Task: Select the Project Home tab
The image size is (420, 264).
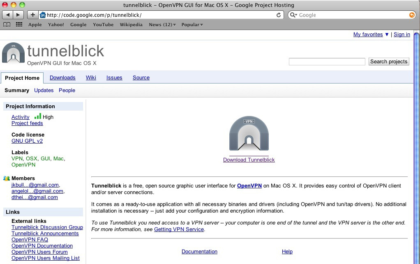Action: pyautogui.click(x=22, y=78)
